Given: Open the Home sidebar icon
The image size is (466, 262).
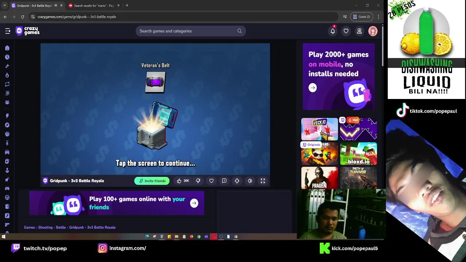Looking at the screenshot, I should point(7,48).
